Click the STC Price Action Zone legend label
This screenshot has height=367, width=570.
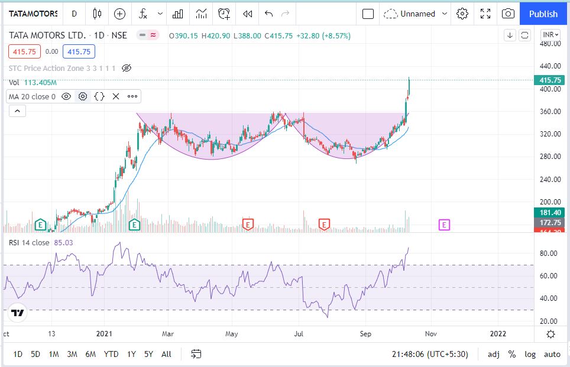(62, 68)
